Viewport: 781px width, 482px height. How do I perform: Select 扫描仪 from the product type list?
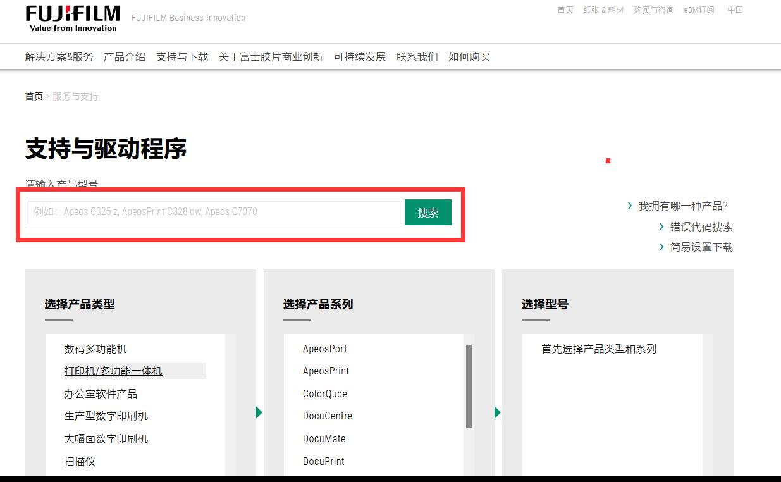point(79,461)
